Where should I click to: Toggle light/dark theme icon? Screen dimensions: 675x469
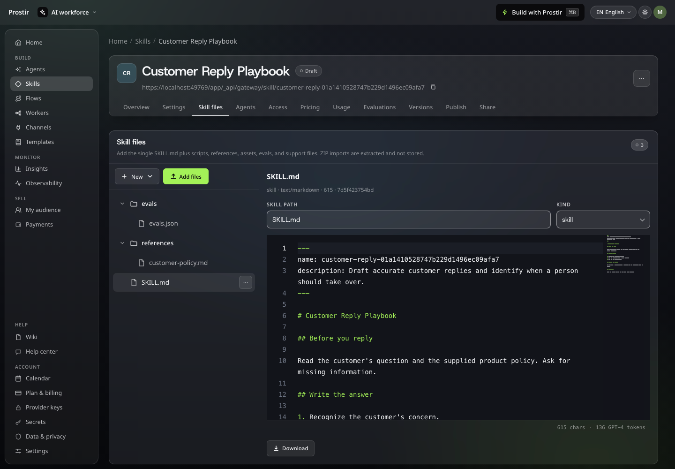click(x=645, y=12)
